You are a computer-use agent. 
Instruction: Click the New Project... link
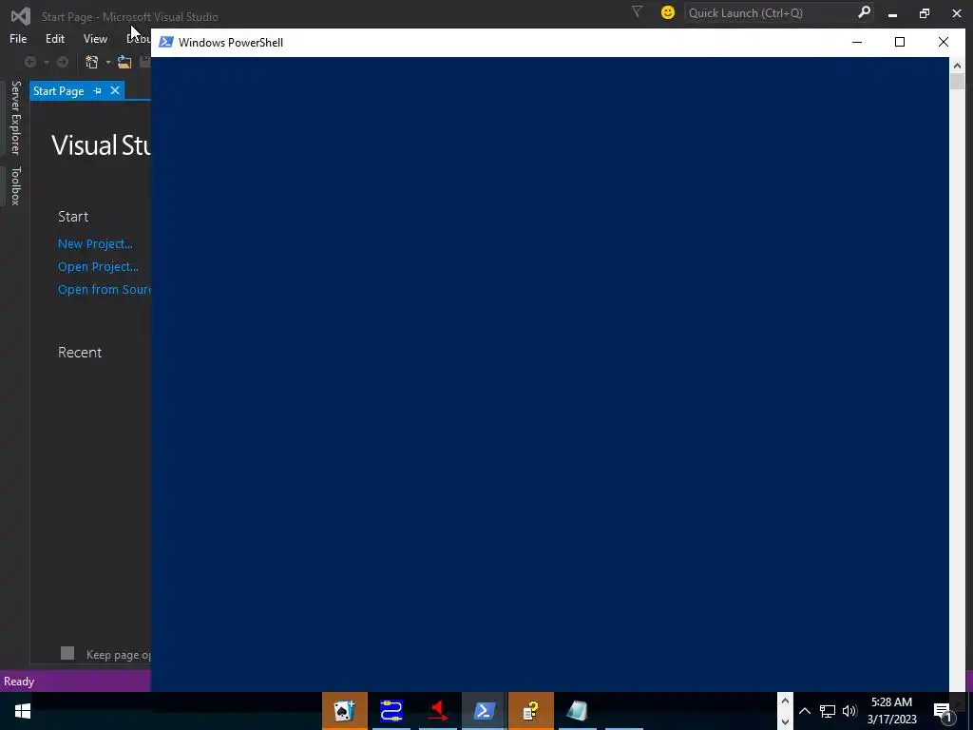[95, 244]
